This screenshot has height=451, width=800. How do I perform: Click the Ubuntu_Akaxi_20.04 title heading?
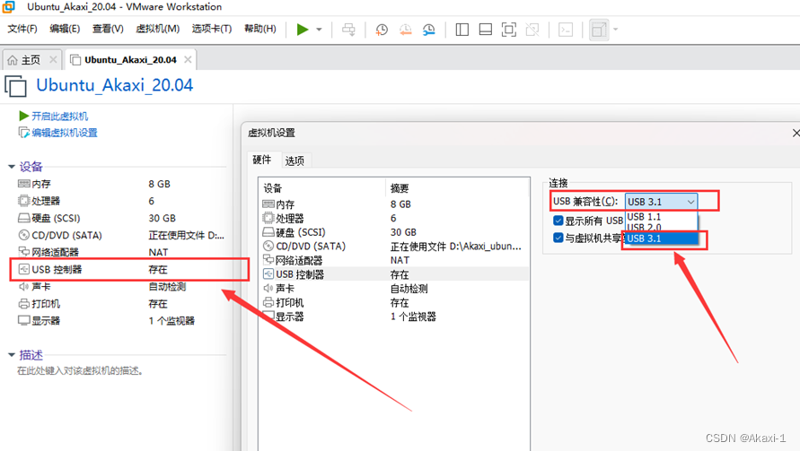[x=114, y=85]
